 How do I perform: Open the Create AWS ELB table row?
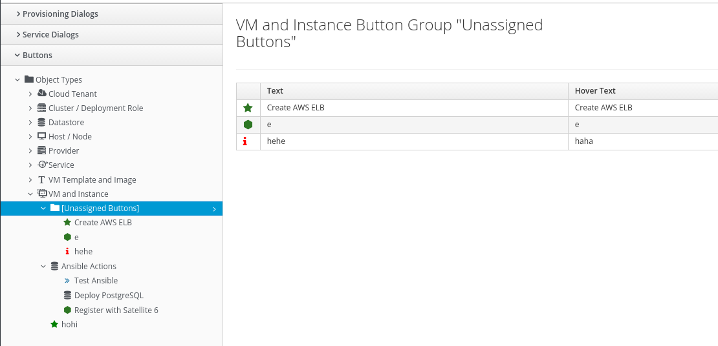296,108
